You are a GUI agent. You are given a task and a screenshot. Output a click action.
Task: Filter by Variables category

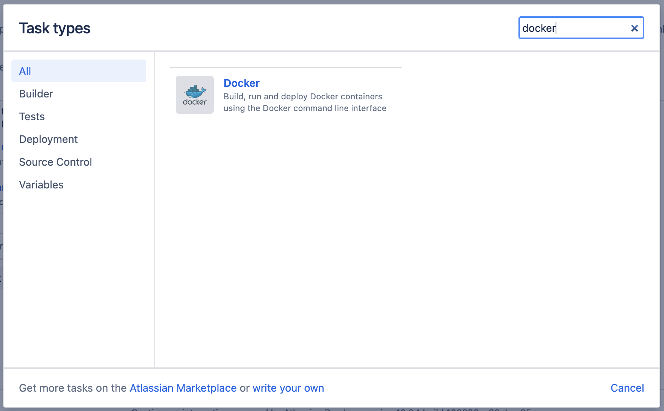[79, 185]
